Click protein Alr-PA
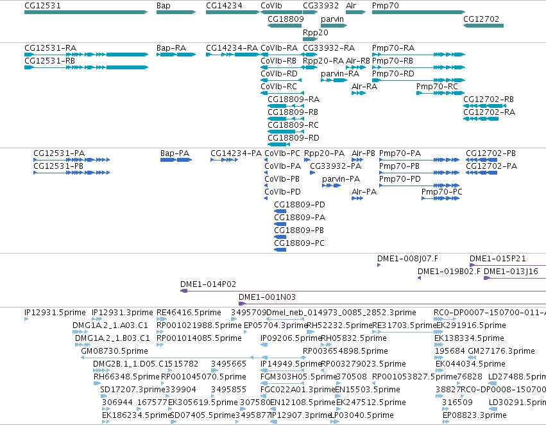This screenshot has height=425, width=546. tap(357, 198)
